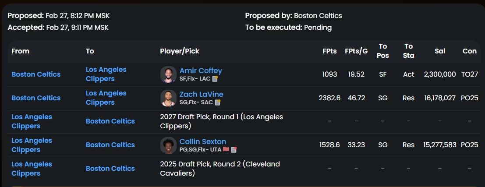Open Zach LaVine player name link
Image resolution: width=485 pixels, height=187 pixels.
pos(202,94)
